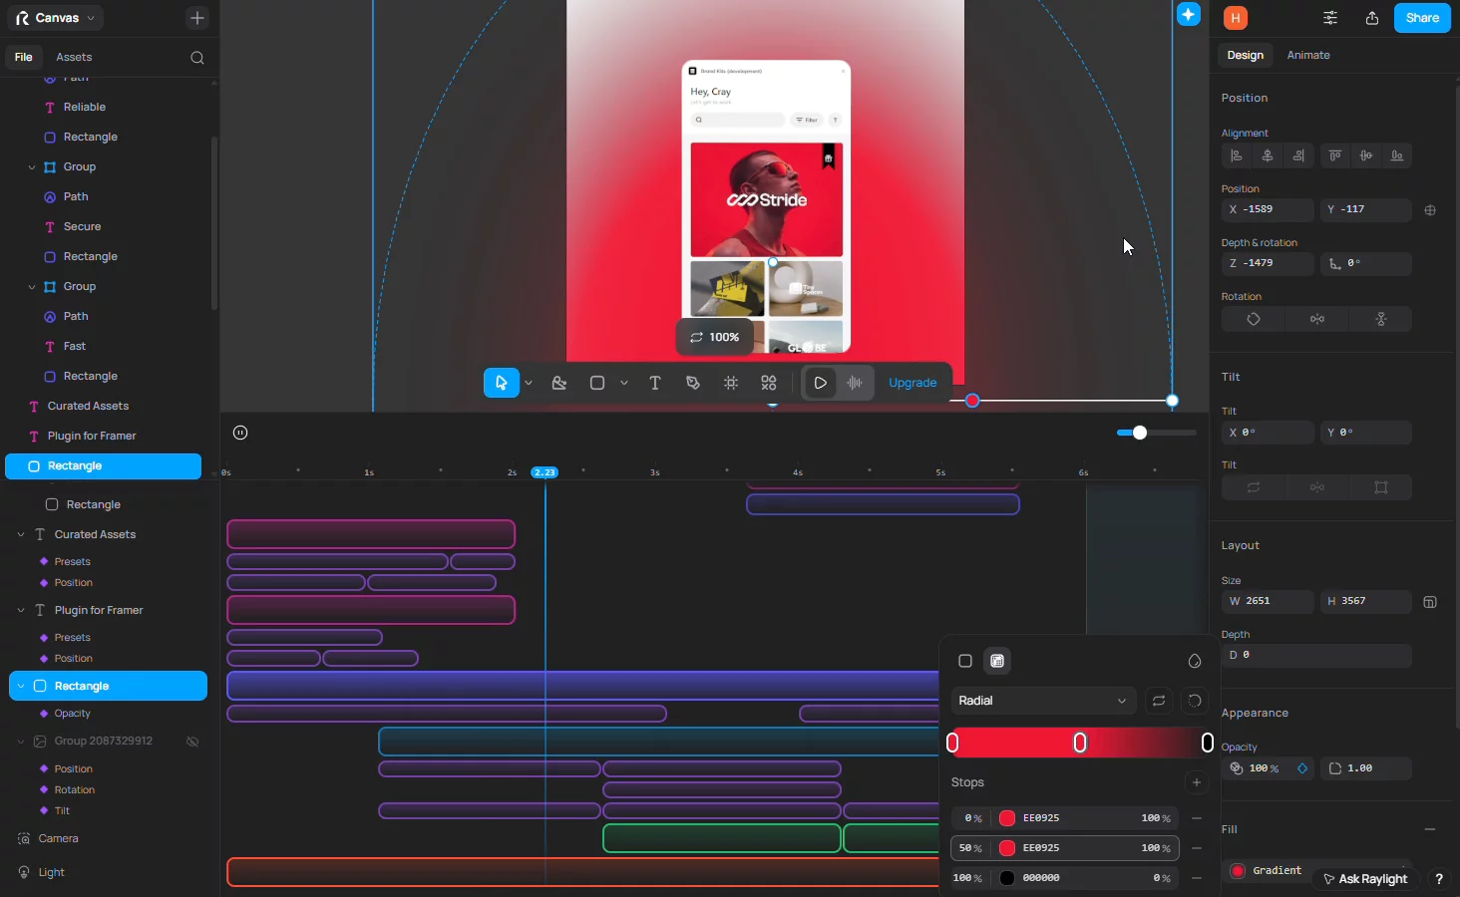Screen dimensions: 1460x897
Task: Switch to the Design tab
Action: tap(1245, 55)
